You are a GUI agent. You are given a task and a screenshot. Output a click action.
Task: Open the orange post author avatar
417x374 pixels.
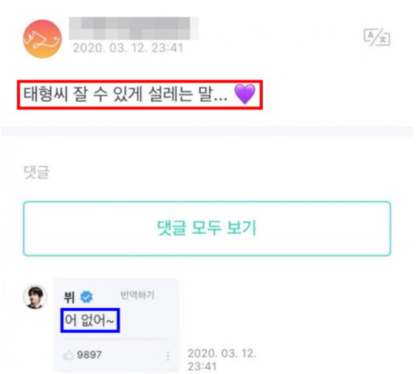[42, 39]
